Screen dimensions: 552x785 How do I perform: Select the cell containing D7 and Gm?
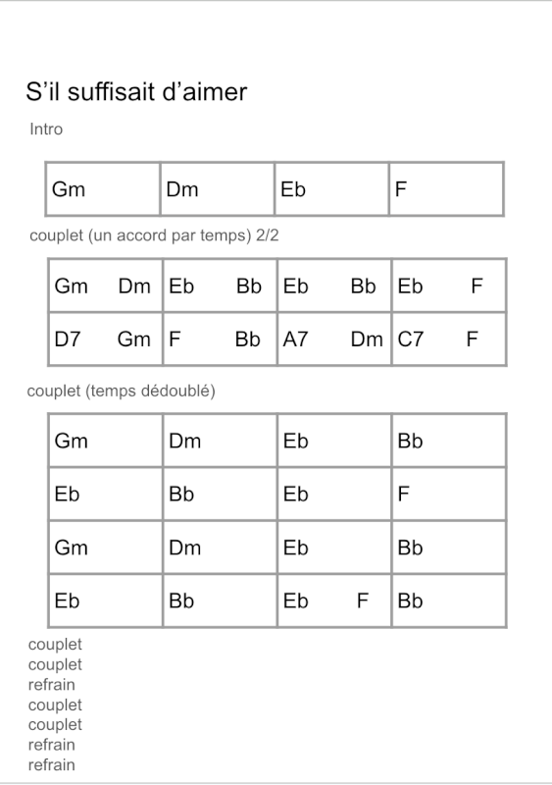[106, 339]
